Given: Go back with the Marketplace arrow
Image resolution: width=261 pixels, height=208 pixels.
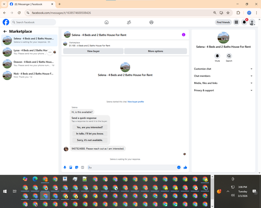Looking at the screenshot, I should point(5,31).
